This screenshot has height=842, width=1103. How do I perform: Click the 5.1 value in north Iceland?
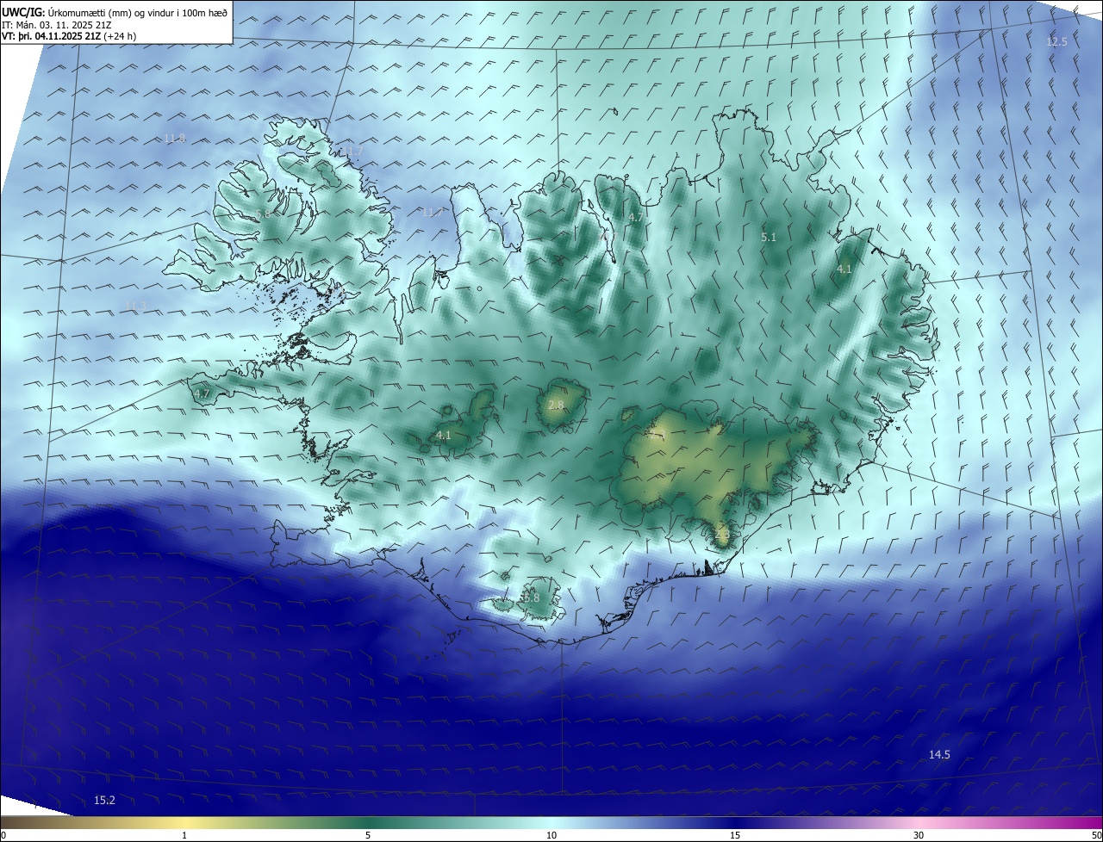(769, 237)
